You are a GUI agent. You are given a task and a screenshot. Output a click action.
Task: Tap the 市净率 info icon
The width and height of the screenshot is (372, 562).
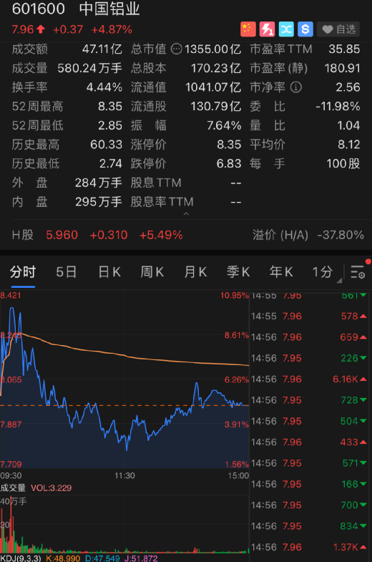pos(295,87)
